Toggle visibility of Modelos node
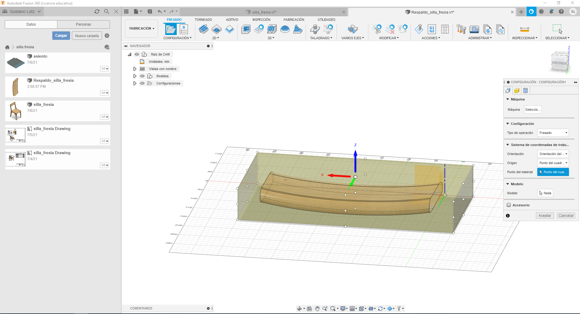 coord(142,76)
